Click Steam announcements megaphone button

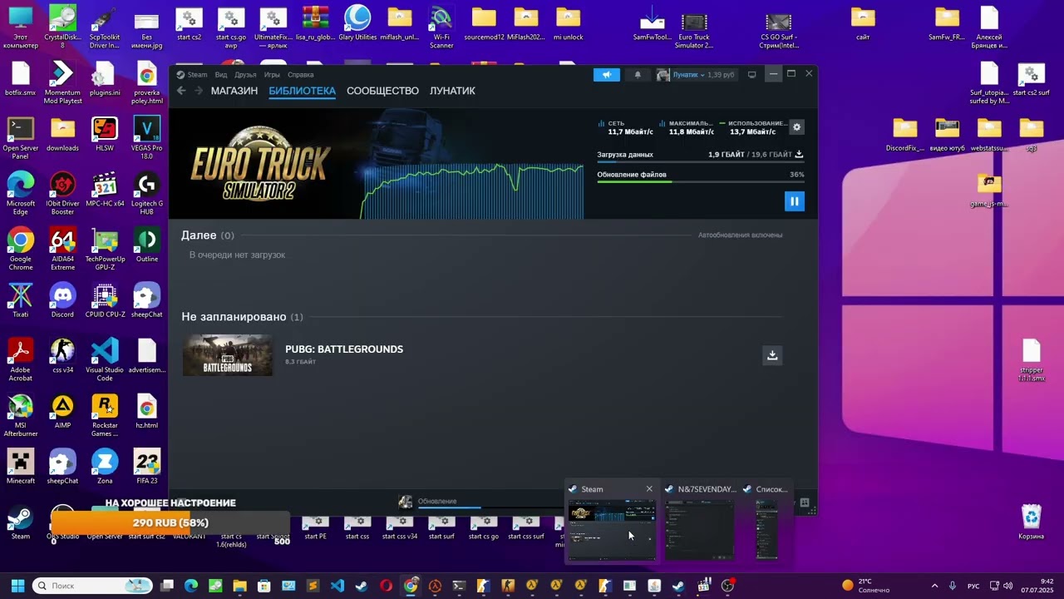[x=607, y=75]
